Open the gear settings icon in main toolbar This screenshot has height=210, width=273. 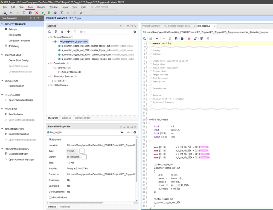coord(55,13)
